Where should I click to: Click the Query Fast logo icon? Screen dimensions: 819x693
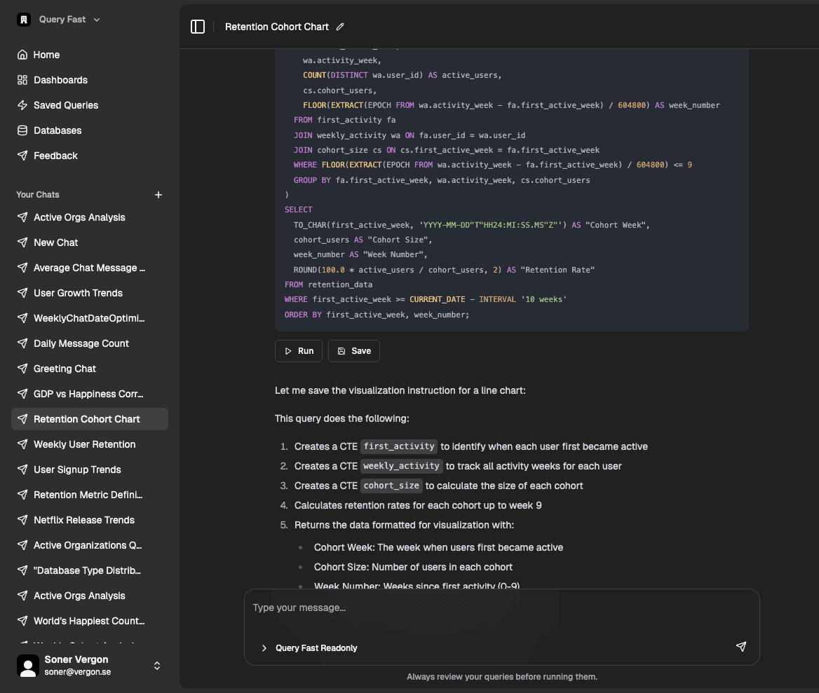25,20
